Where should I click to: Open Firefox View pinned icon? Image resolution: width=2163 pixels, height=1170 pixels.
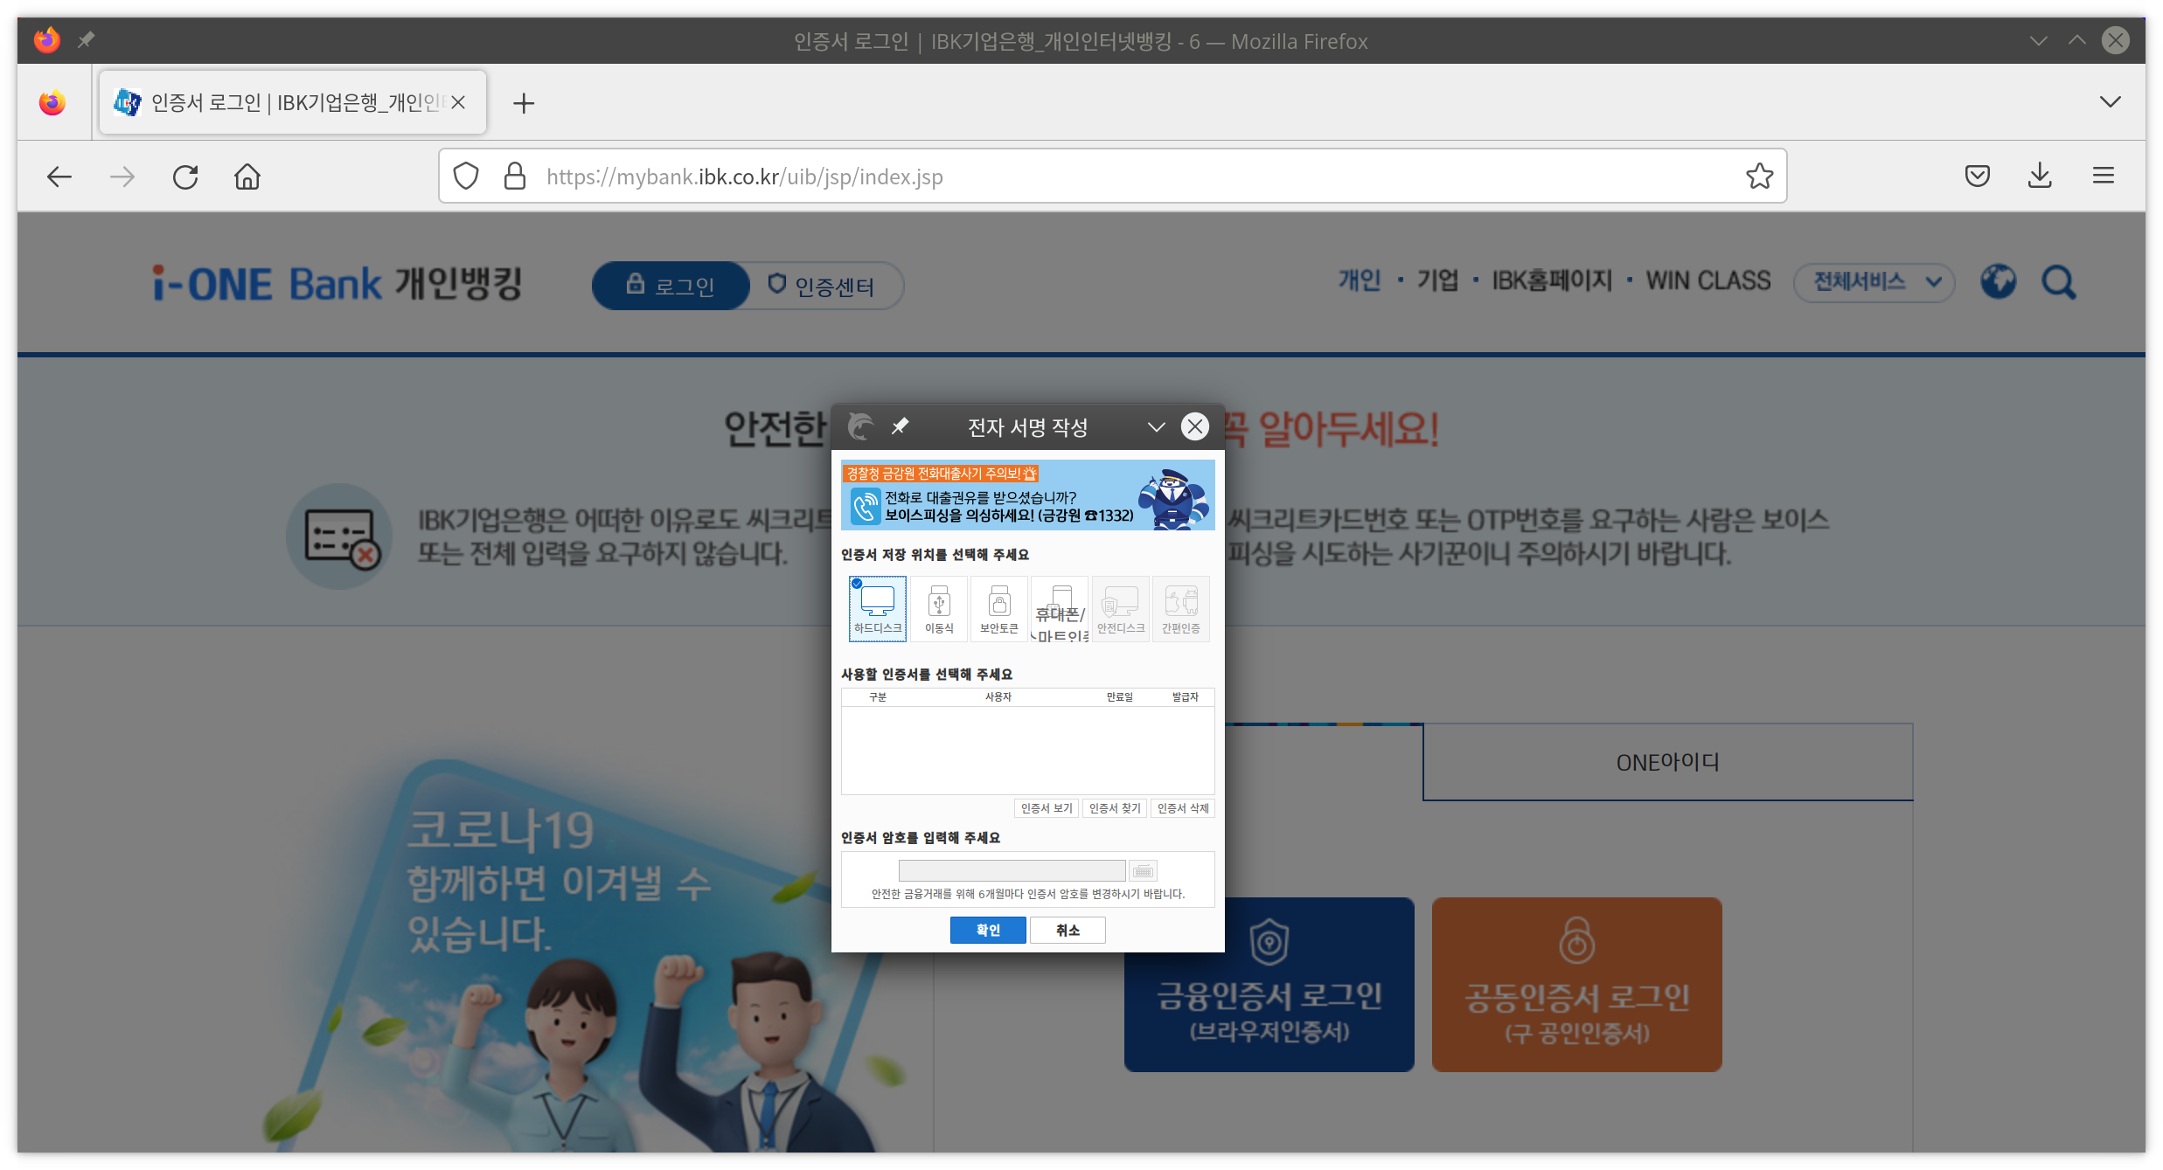(x=52, y=103)
